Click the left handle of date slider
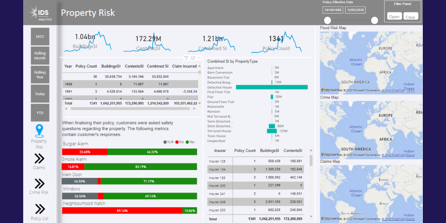The width and height of the screenshot is (446, 223). (327, 21)
